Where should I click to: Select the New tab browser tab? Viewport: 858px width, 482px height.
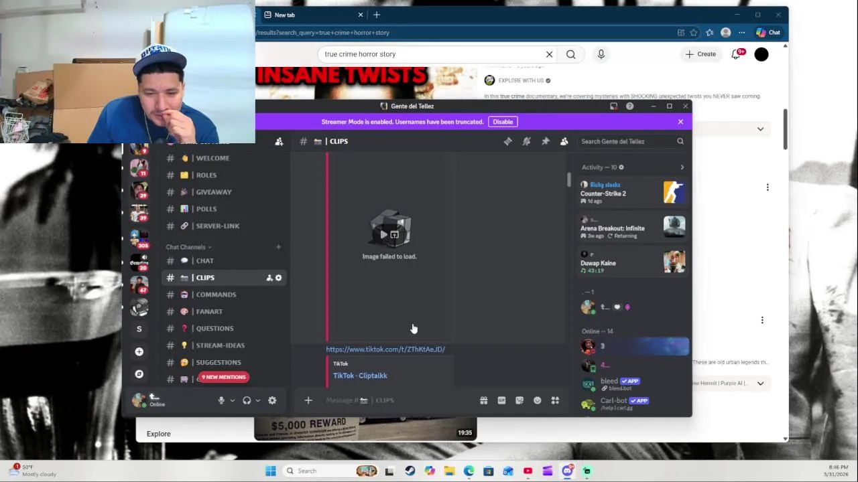point(312,15)
